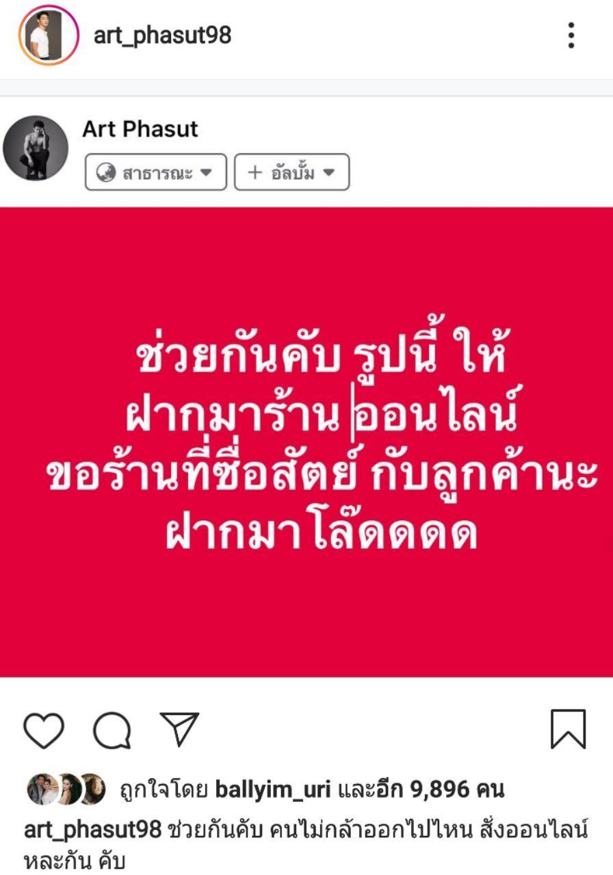Tap the third liker avatar thumbnail

click(93, 790)
